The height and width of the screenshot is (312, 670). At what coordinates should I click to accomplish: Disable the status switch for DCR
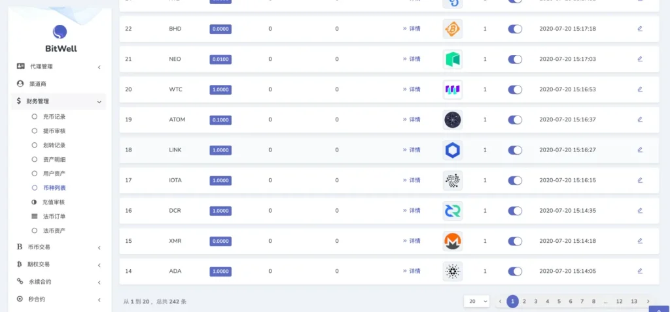click(515, 211)
